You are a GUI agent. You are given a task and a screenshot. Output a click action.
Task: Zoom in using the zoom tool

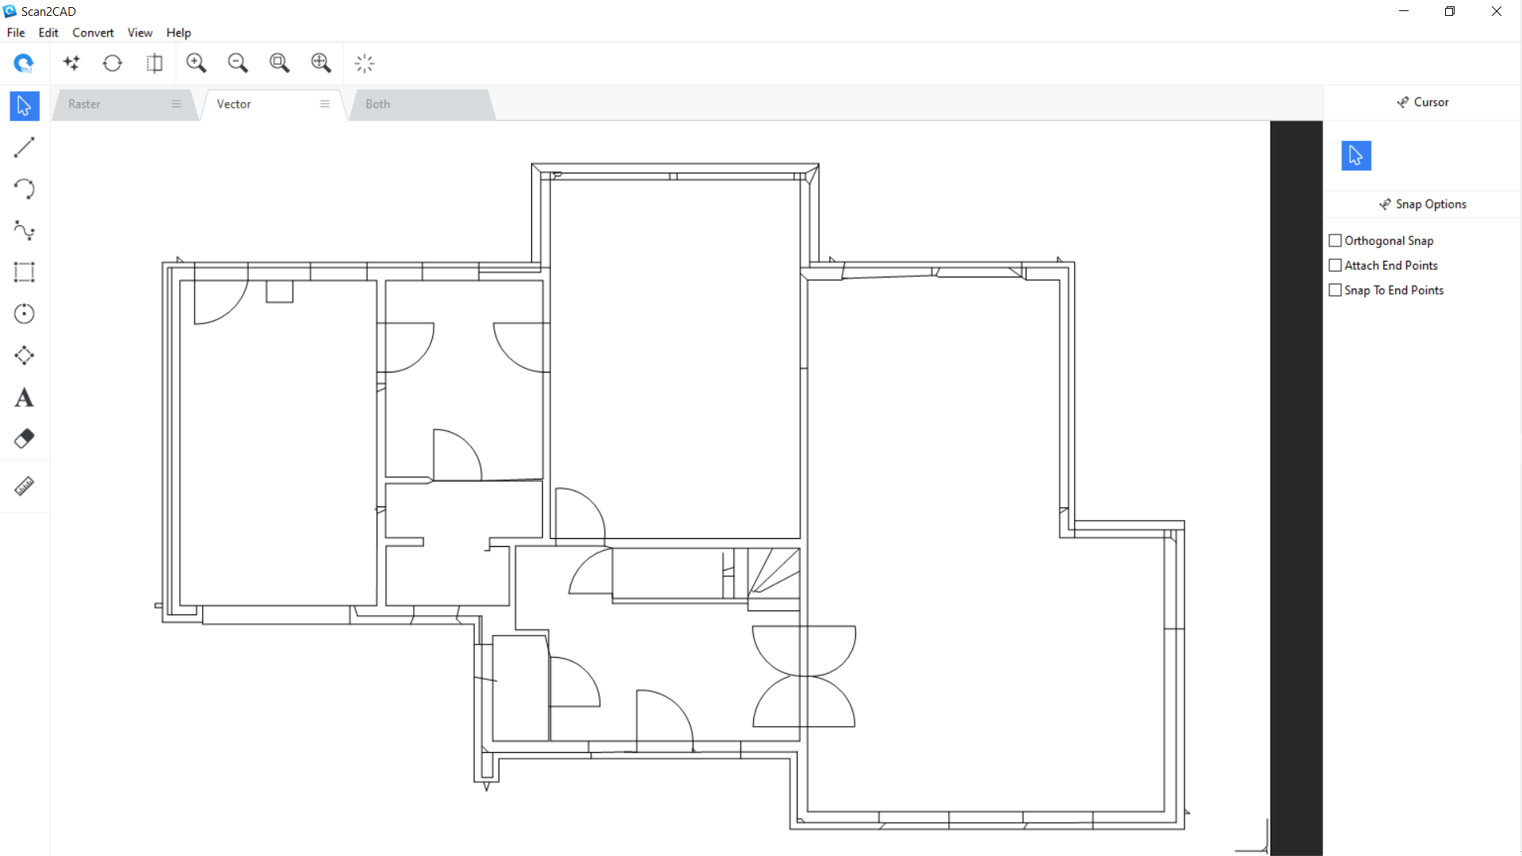coord(197,63)
